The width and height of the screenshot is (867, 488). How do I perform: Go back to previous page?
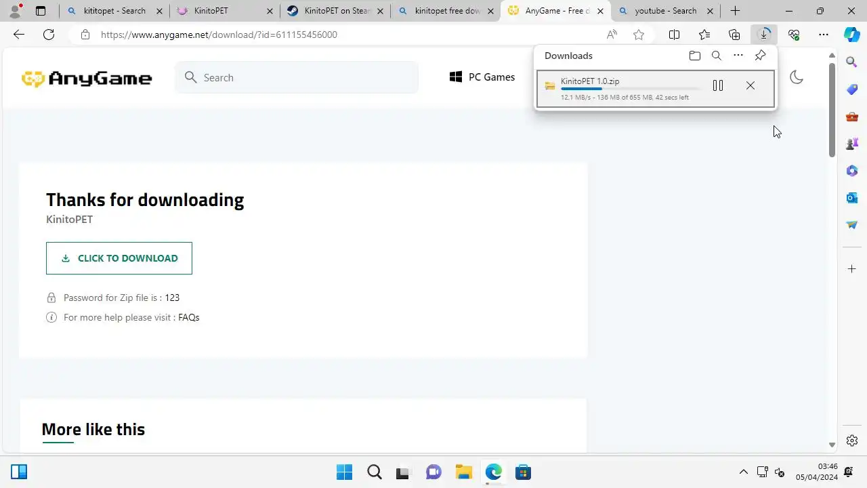click(x=19, y=35)
